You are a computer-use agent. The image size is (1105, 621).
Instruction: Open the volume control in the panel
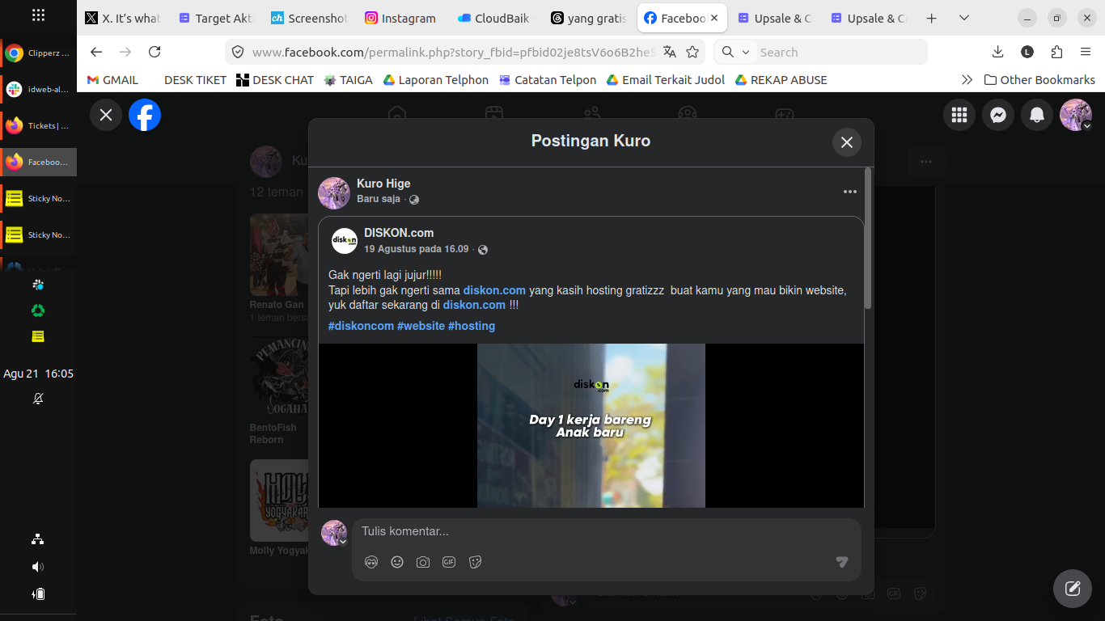[x=38, y=567]
